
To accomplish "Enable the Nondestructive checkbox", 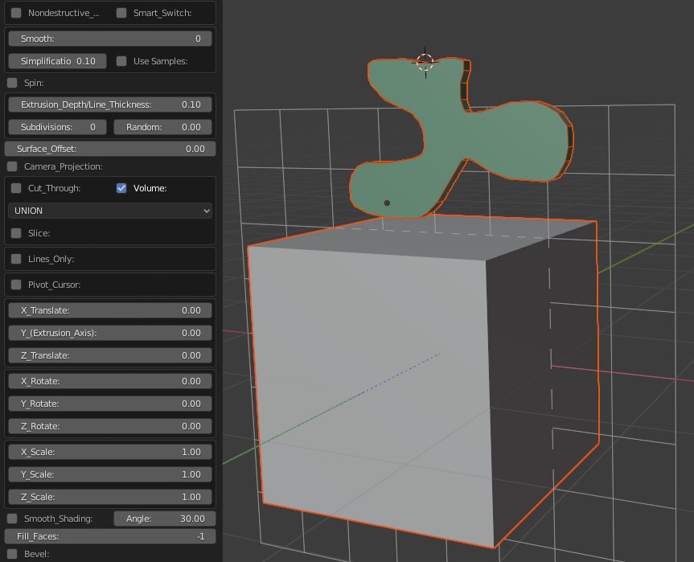I will coord(16,13).
